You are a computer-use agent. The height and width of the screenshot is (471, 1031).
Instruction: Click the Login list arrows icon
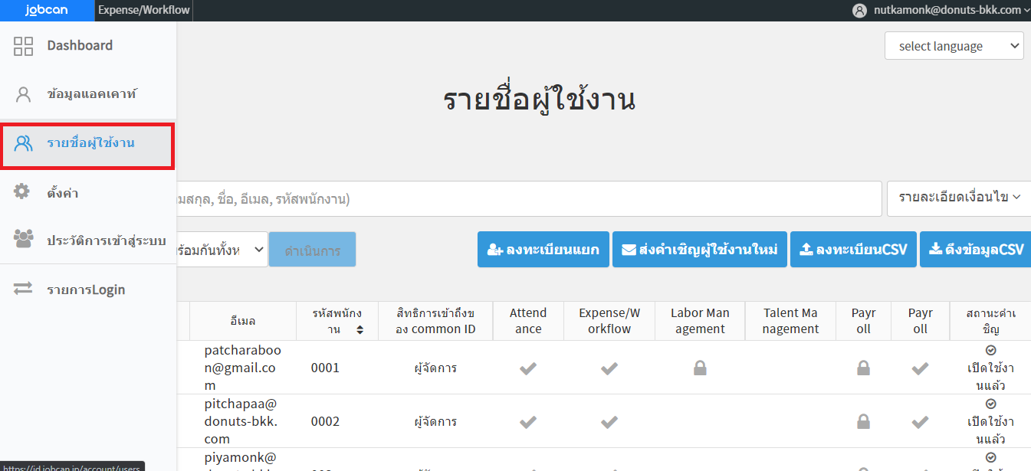[24, 289]
